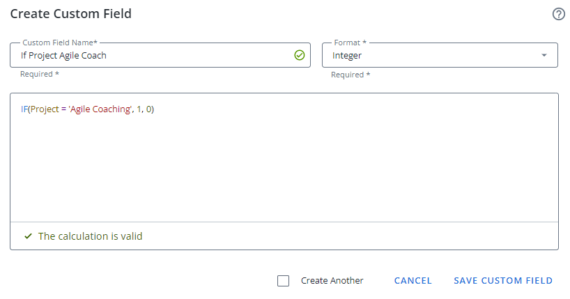Expand the Format dropdown arrow
Viewport: 570px width, 299px height.
coord(544,56)
